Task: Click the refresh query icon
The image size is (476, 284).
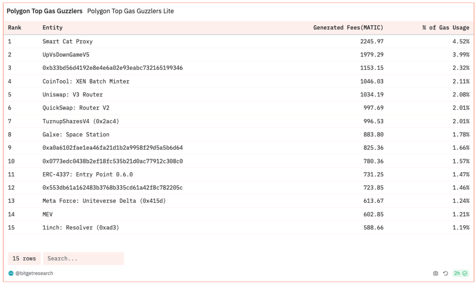Action: pyautogui.click(x=445, y=273)
